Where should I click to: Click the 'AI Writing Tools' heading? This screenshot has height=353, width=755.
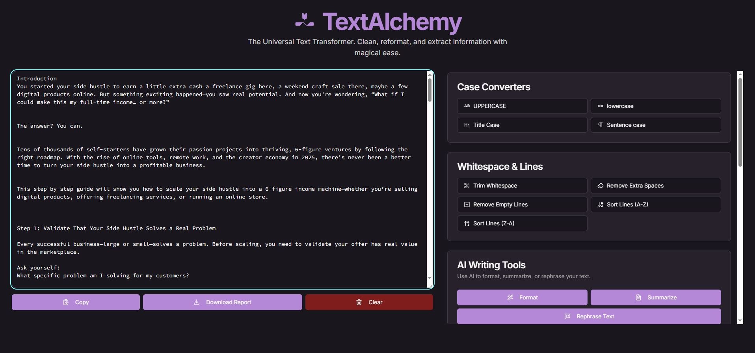point(491,265)
